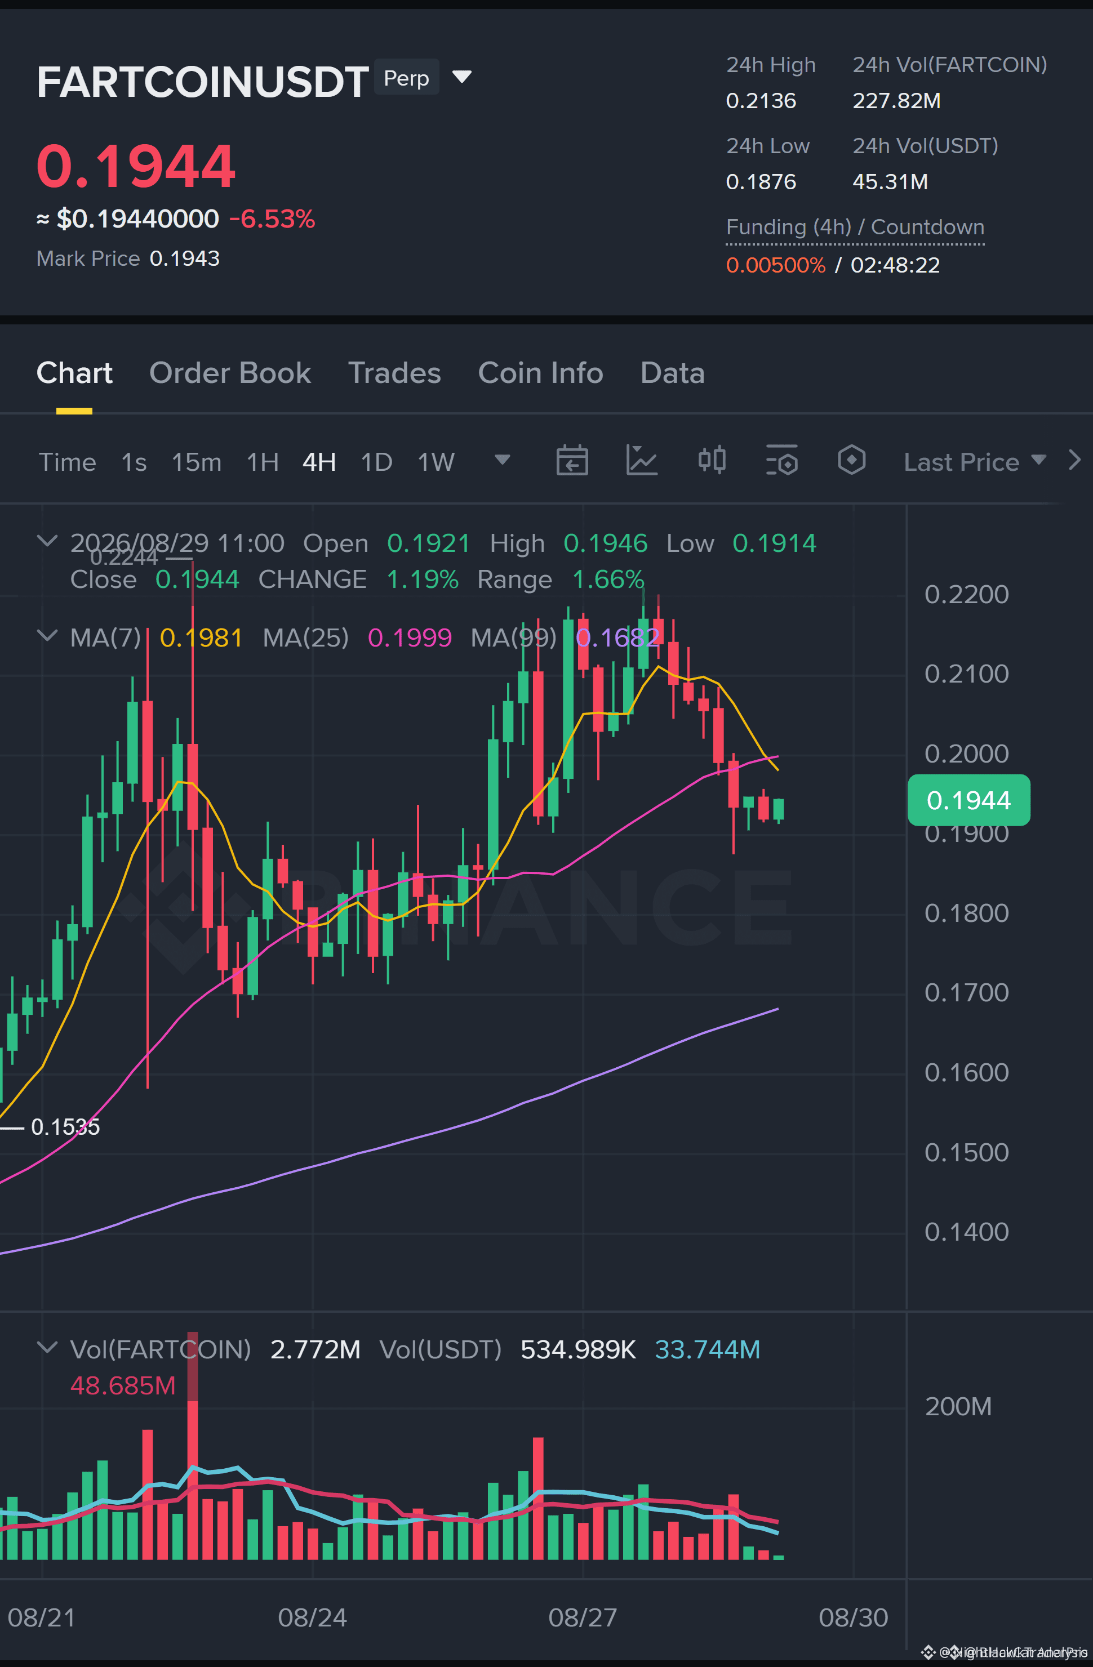Click the Funding (4h) / Countdown label
Viewport: 1093px width, 1667px height.
(855, 227)
